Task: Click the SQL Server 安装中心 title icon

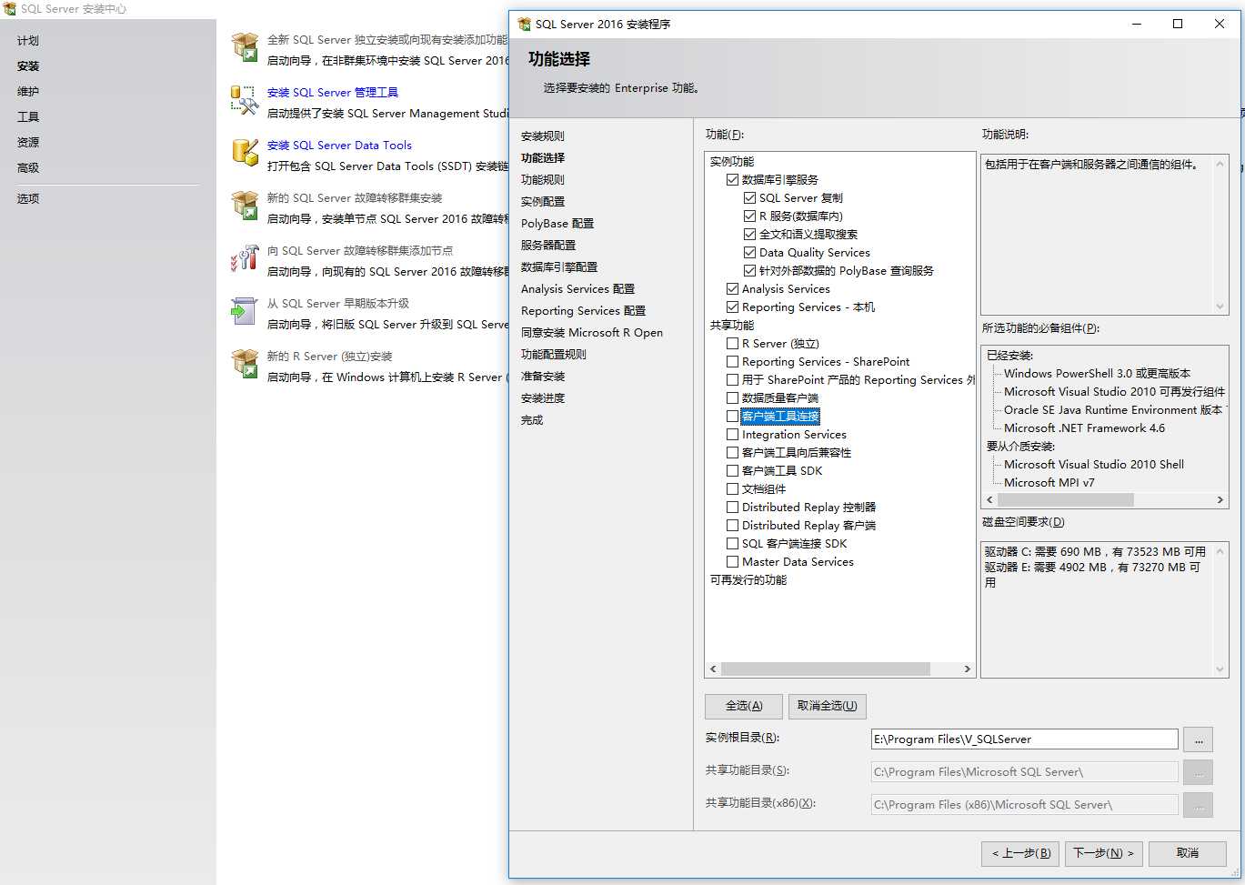Action: pos(10,8)
